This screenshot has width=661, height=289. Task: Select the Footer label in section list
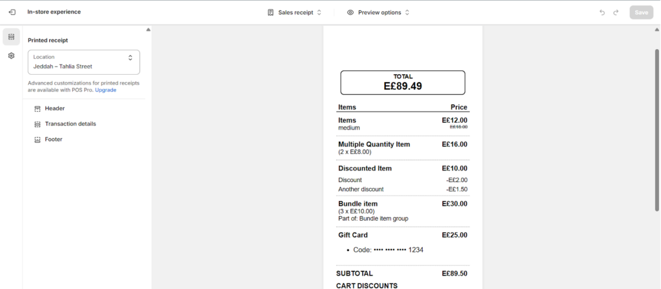[x=54, y=139]
